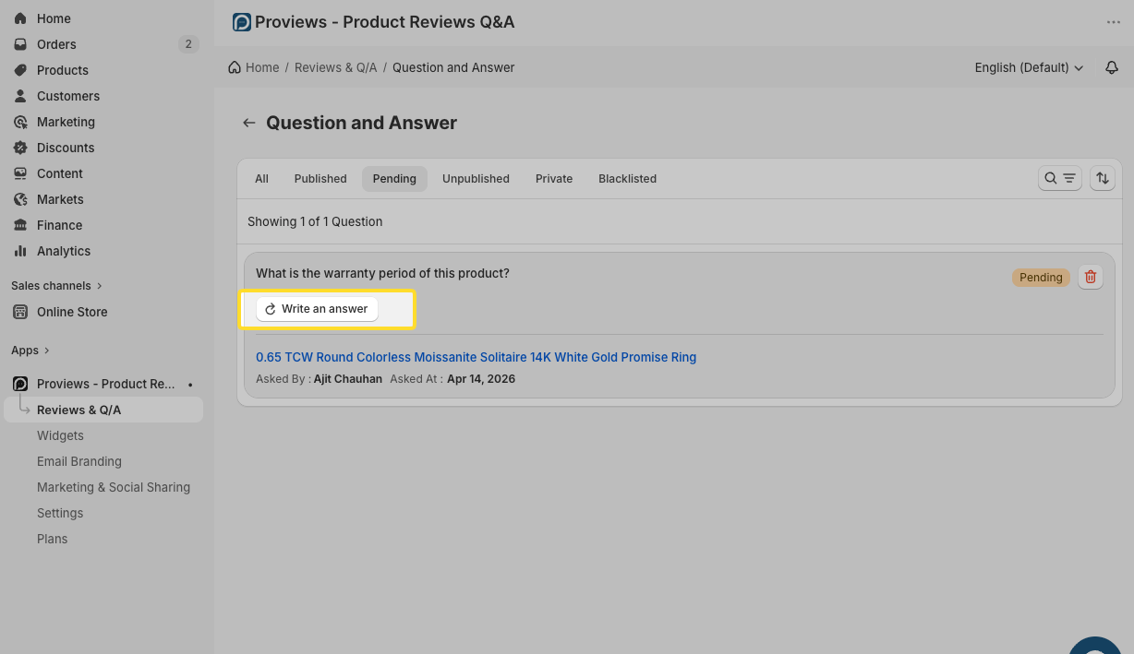Expand the Apps section
This screenshot has width=1134, height=654.
click(30, 351)
